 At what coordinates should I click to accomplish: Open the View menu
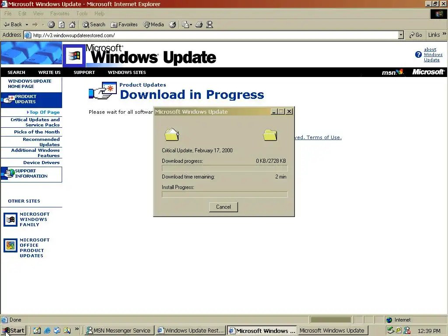(x=38, y=14)
